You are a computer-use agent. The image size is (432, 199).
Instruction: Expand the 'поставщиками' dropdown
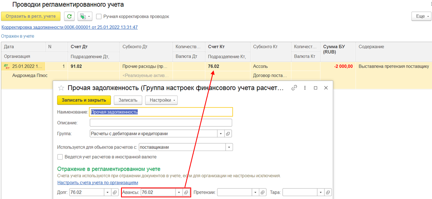229,146
